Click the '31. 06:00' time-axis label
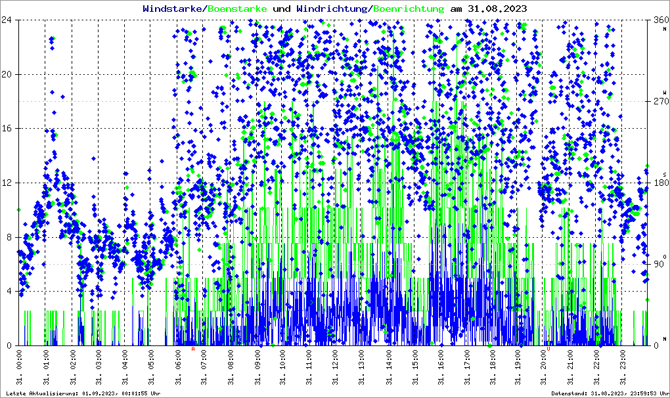The width and height of the screenshot is (670, 398). pos(177,367)
